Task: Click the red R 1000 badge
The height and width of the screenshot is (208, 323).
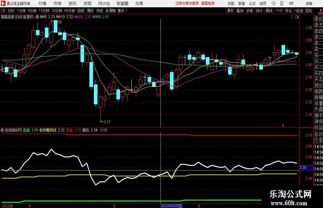Action: (321, 12)
